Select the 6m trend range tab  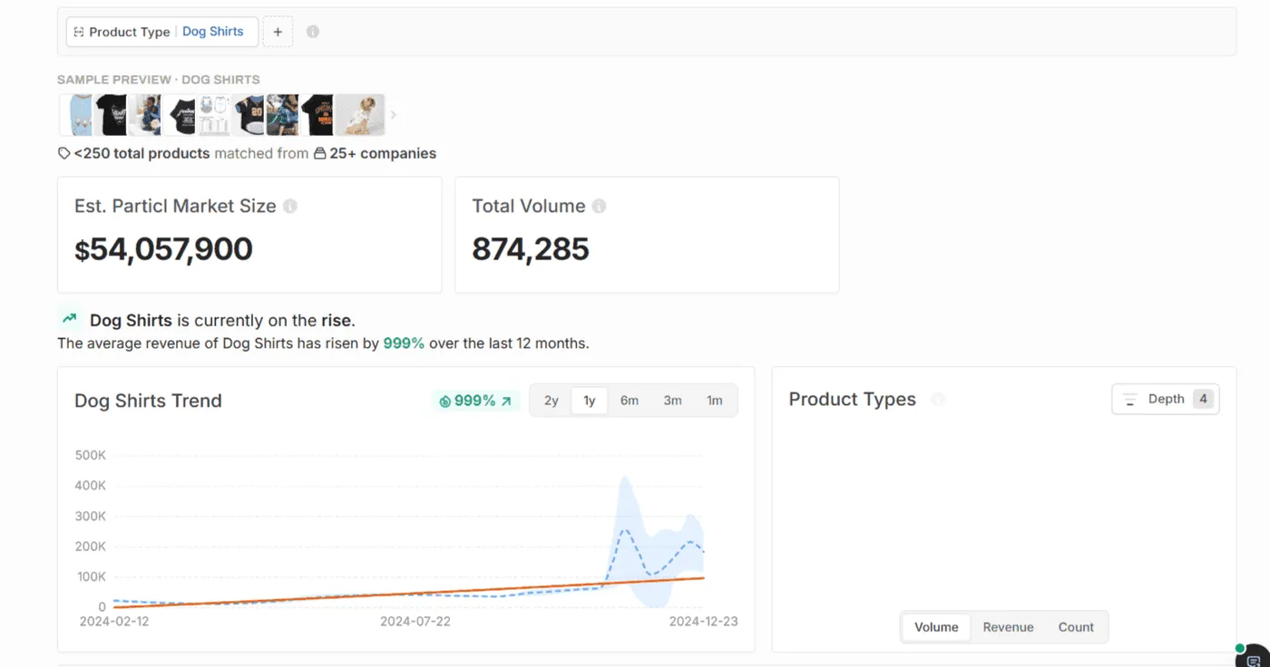[630, 401]
